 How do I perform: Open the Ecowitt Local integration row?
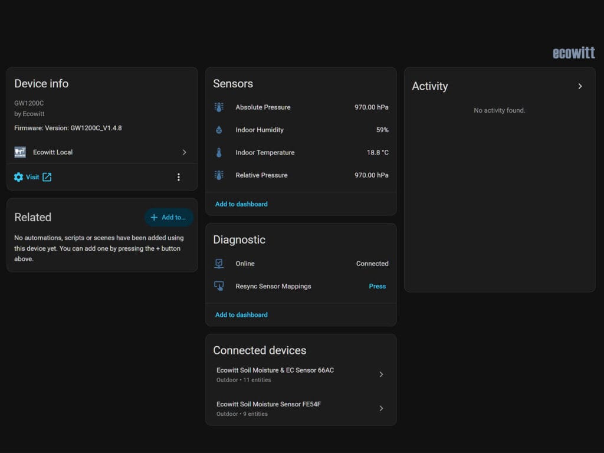(x=102, y=152)
